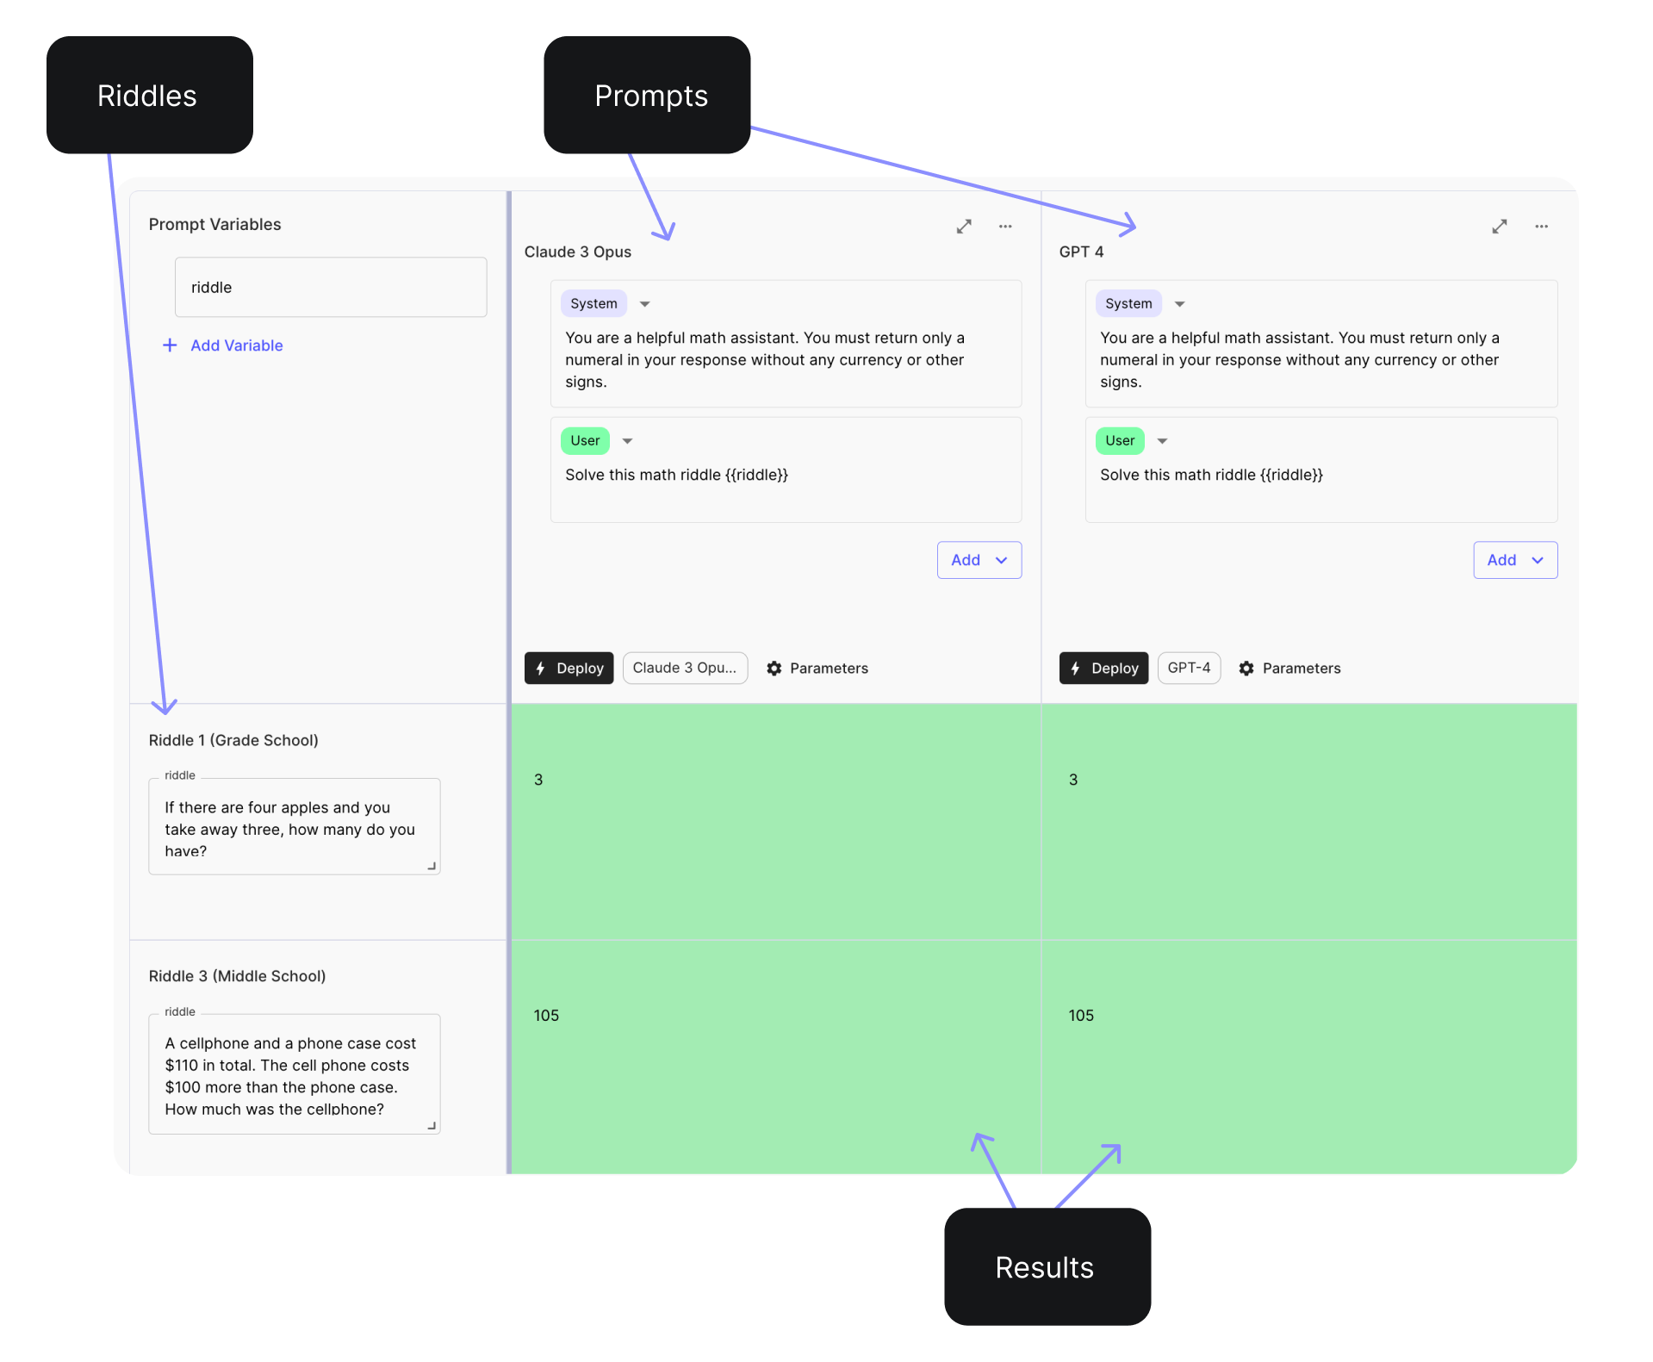Screen dimensions: 1653x1362
Task: Expand the GPT 4 prompt panel
Action: 1500,227
